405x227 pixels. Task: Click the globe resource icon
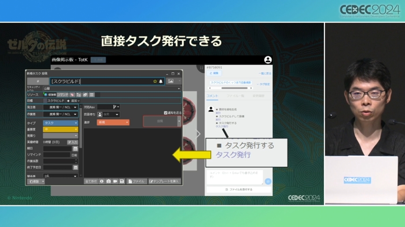(45, 95)
